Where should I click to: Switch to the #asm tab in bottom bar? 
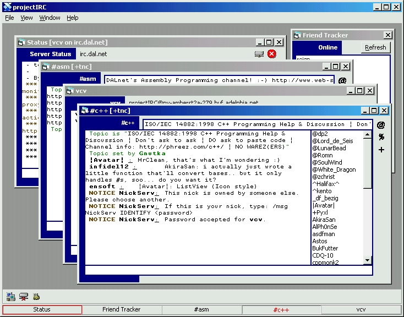click(201, 310)
